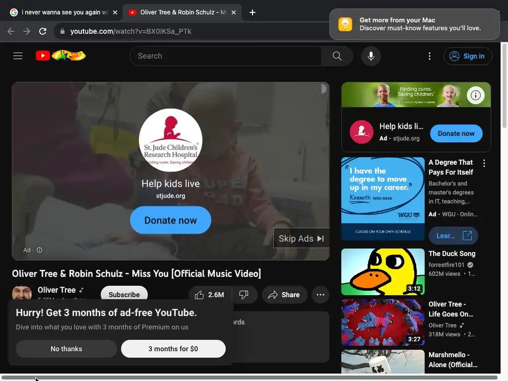Start voice search with microphone icon
The image size is (508, 381).
pos(371,56)
